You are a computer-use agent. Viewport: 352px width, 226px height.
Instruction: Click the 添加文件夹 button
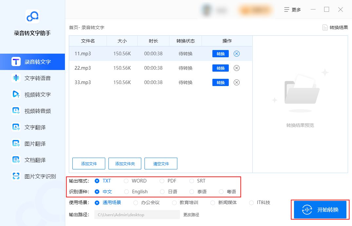(x=125, y=164)
